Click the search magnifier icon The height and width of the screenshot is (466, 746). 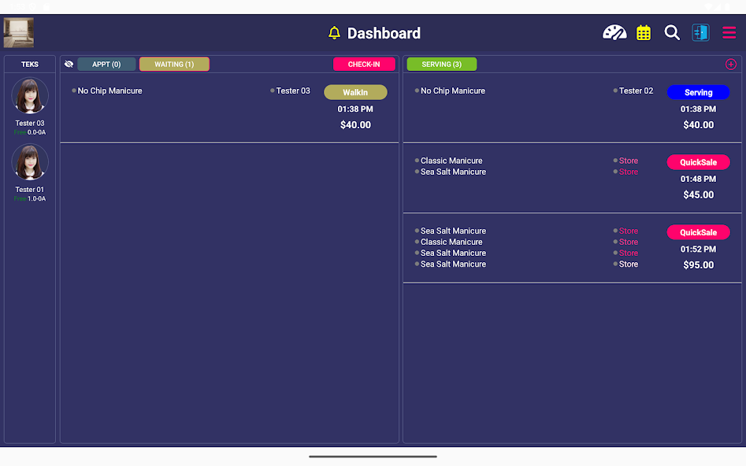(x=672, y=32)
